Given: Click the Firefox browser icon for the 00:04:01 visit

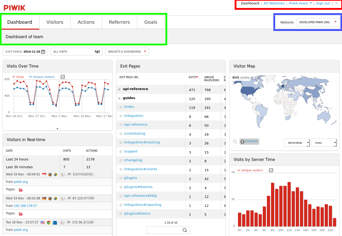Looking at the screenshot, I should pyautogui.click(x=50, y=175).
